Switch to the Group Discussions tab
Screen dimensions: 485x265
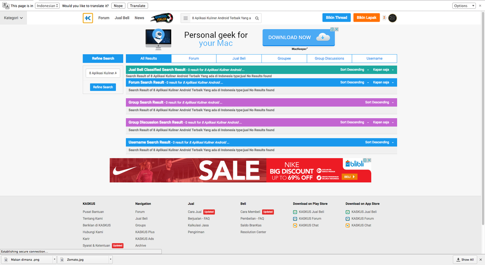pos(329,58)
